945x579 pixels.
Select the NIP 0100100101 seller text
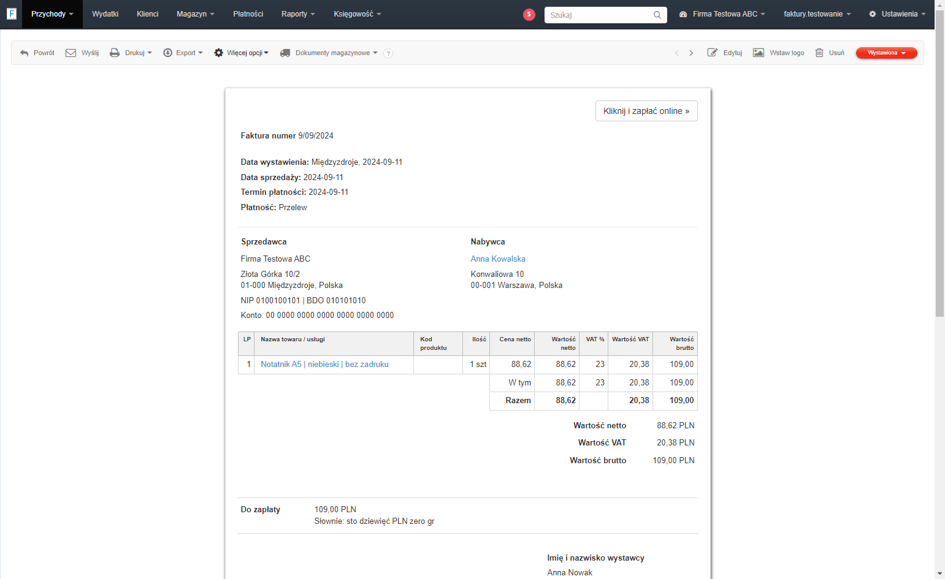coord(270,301)
